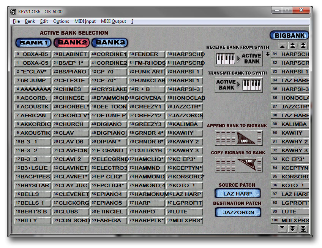Viewport: 322px width, 248px height.
Task: Select bigbank entry 99 LUTE
Action: (x=290, y=211)
